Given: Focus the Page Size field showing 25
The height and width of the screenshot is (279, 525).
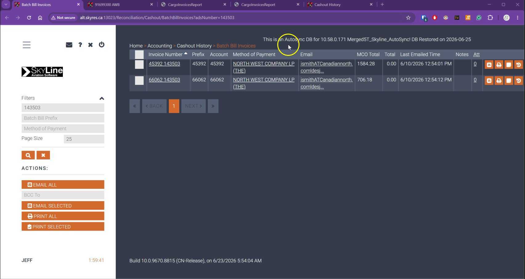Looking at the screenshot, I should tap(84, 139).
